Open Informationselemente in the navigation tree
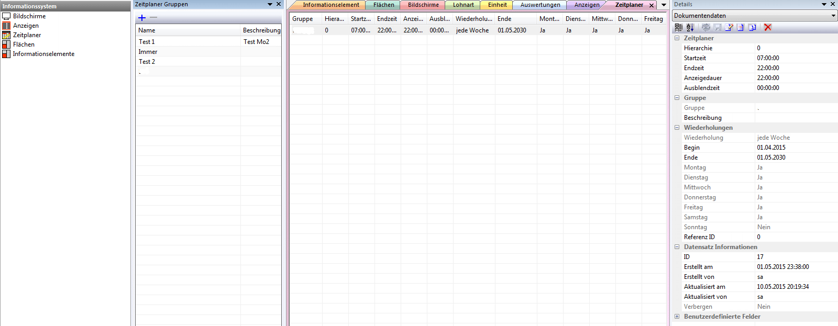The image size is (838, 326). [x=43, y=54]
